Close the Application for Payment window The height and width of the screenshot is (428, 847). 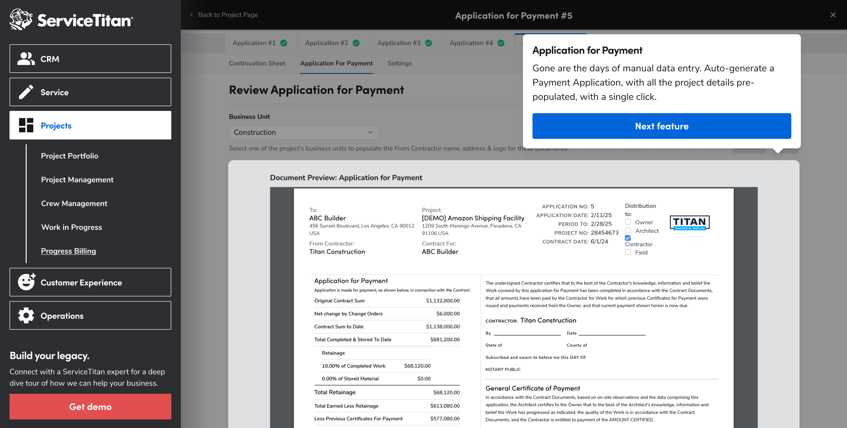click(x=832, y=15)
